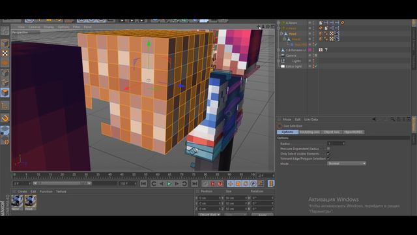Enable snap magnet icon in left toolbar
This screenshot has width=417, height=235.
point(5,118)
